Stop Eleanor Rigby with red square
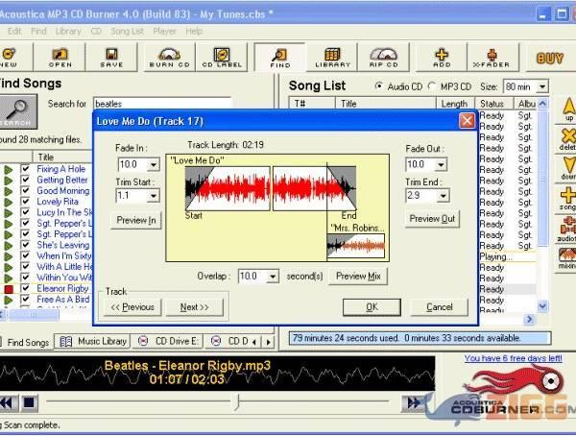The height and width of the screenshot is (436, 576). 9,289
